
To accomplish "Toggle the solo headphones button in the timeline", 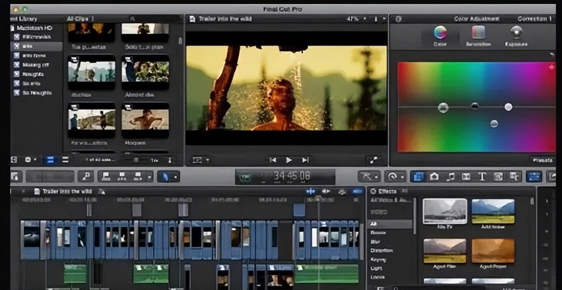I will tap(341, 191).
